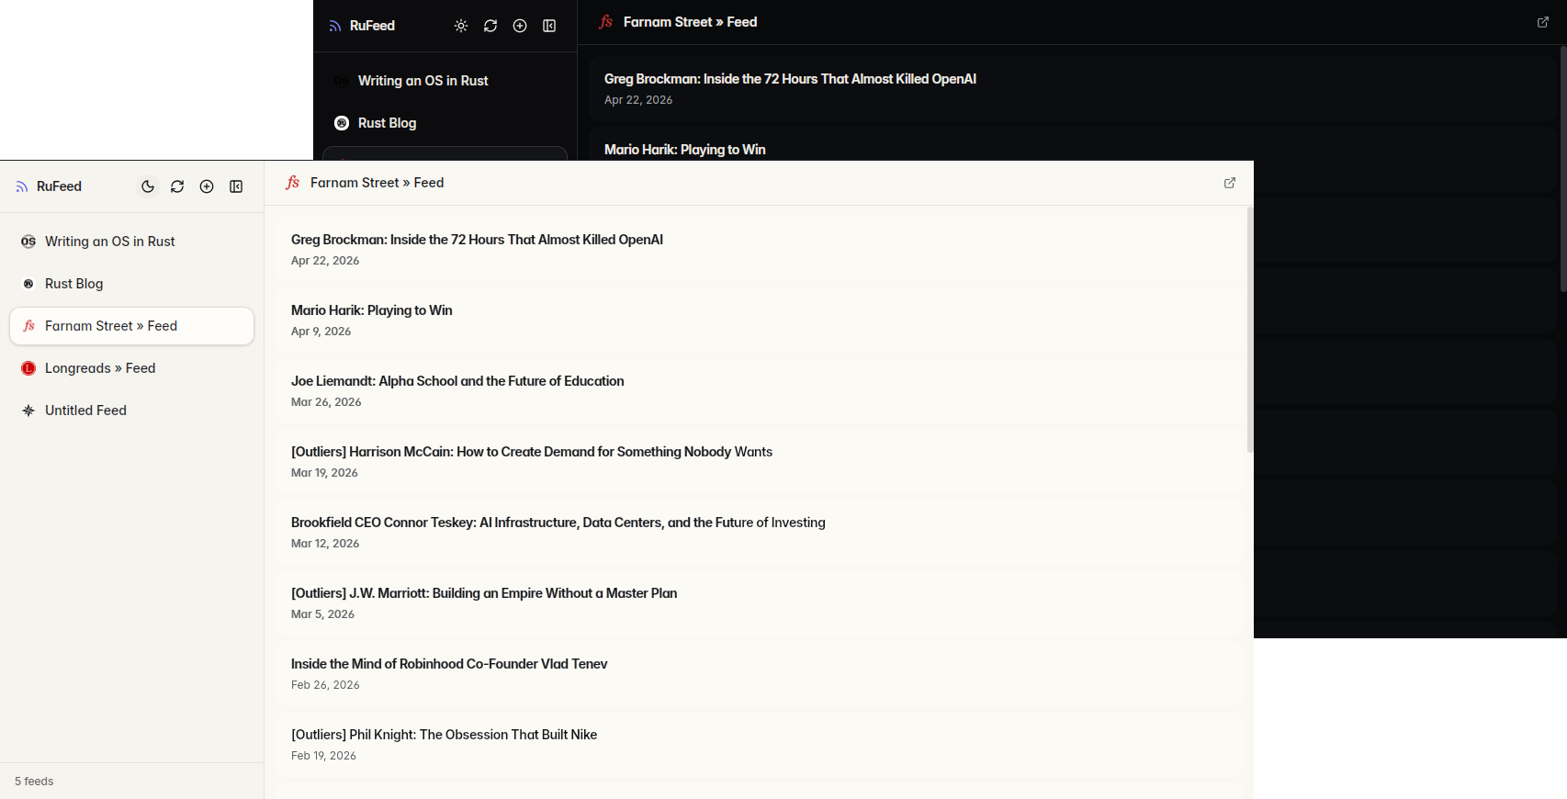Collapse sidebar in dark RuFeed window
This screenshot has width=1567, height=799.
pos(549,26)
